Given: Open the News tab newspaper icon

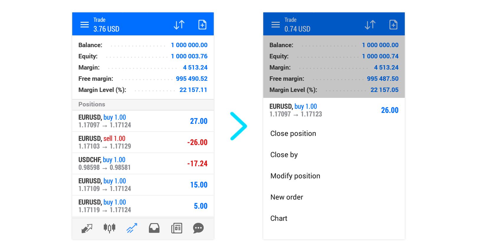Looking at the screenshot, I should coord(177,228).
